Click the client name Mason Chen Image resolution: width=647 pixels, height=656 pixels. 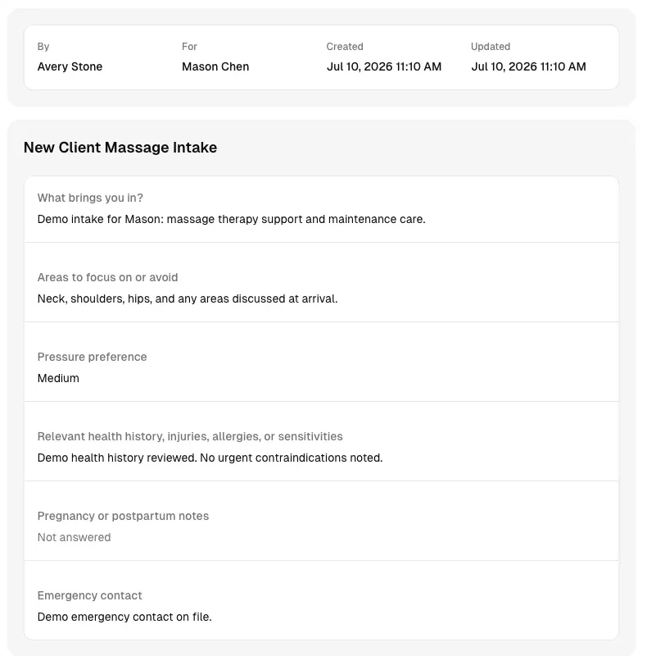click(215, 66)
